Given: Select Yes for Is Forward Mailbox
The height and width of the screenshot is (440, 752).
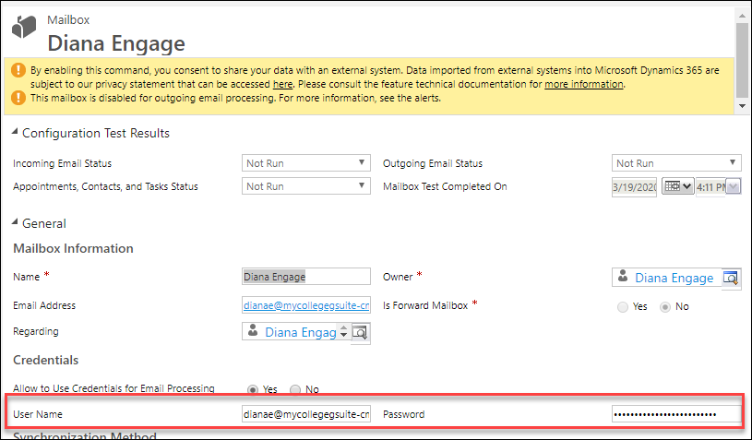Looking at the screenshot, I should [623, 306].
